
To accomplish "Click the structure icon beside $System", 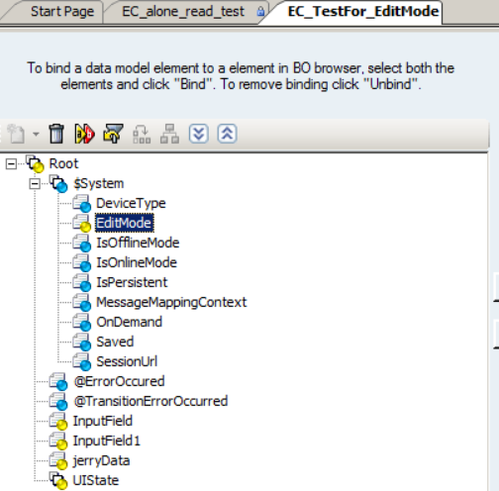I will [x=58, y=184].
